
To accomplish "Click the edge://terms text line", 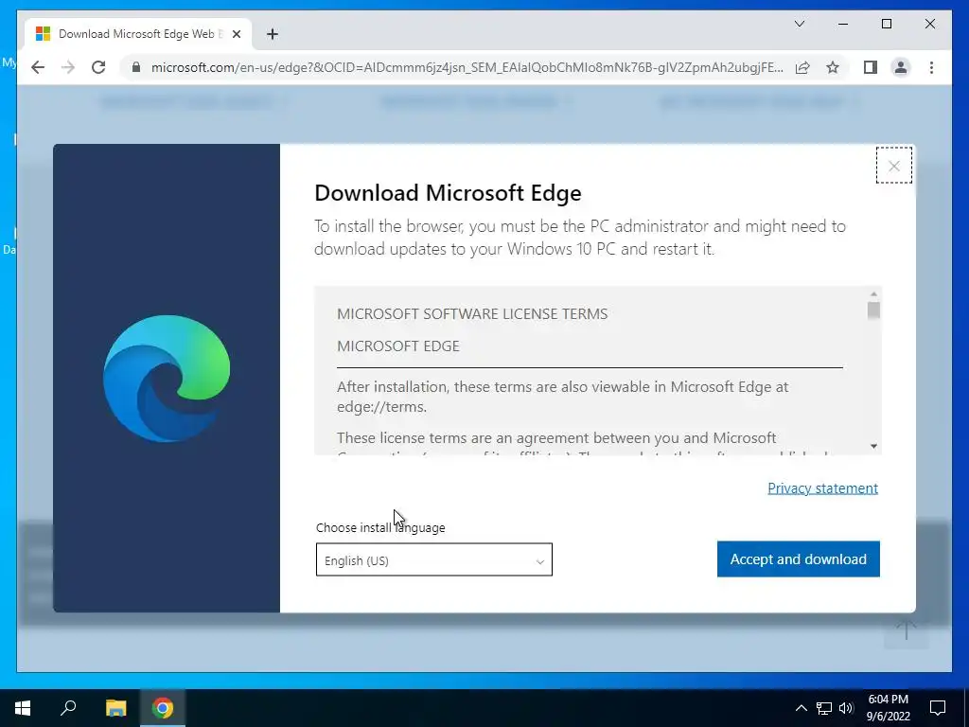I will pyautogui.click(x=381, y=407).
